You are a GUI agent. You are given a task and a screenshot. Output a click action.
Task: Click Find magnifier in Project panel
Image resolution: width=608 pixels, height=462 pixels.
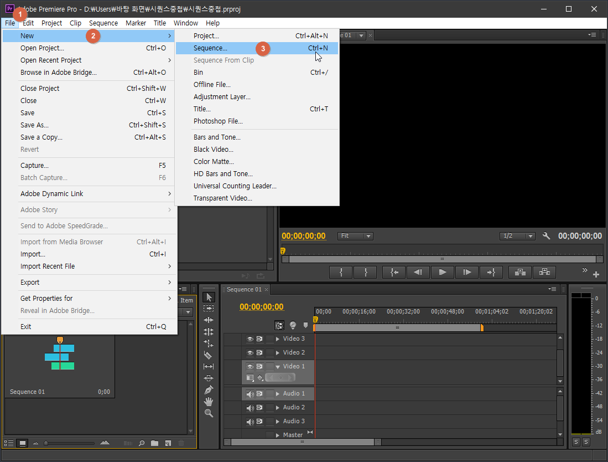coord(142,443)
